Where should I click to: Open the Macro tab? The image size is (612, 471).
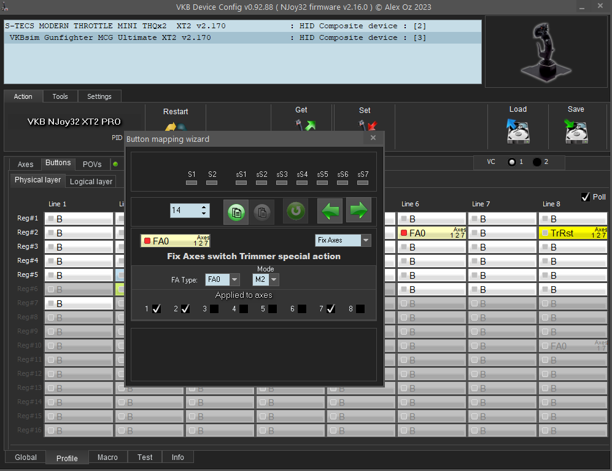(107, 457)
